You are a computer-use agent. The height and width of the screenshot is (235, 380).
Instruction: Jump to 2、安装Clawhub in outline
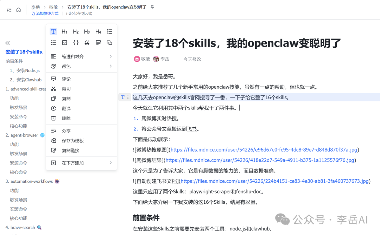(x=26, y=80)
